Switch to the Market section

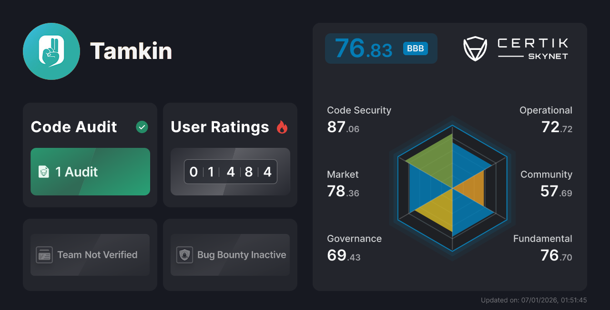343,183
